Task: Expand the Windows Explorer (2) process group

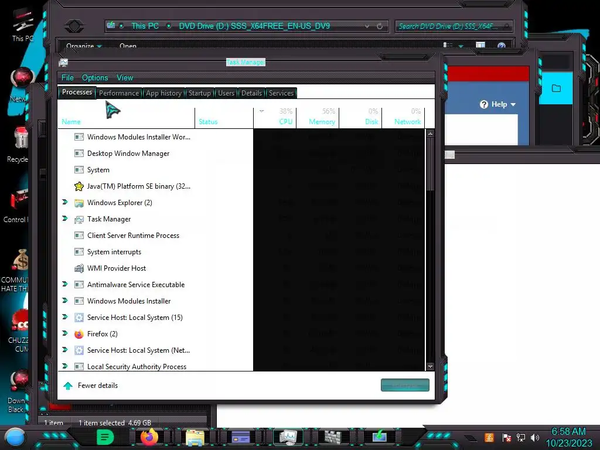Action: click(x=65, y=202)
